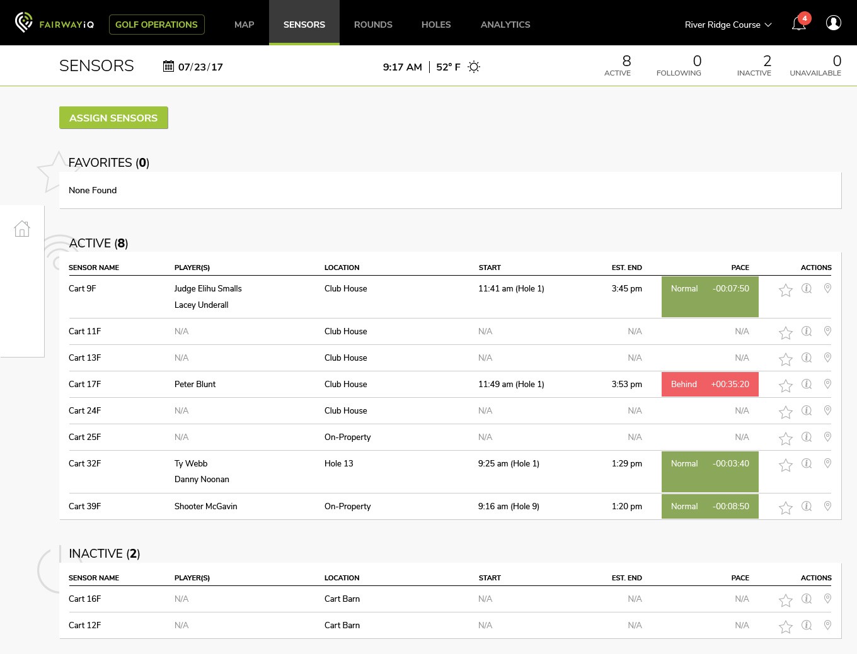Click the Golf Operations button
This screenshot has height=654, width=857.
(156, 25)
